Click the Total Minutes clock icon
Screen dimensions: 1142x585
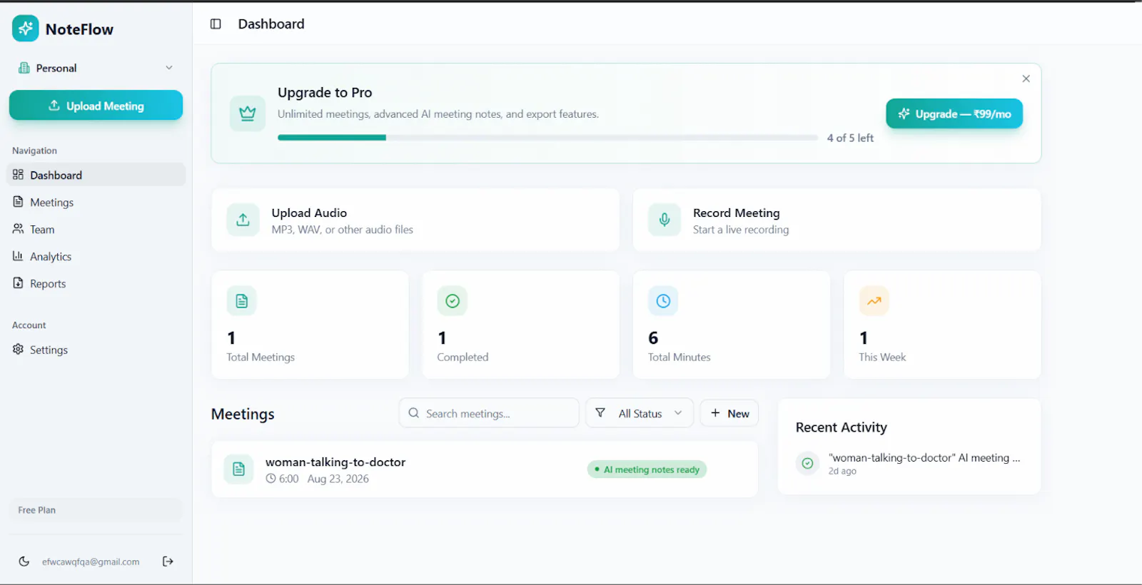tap(663, 301)
